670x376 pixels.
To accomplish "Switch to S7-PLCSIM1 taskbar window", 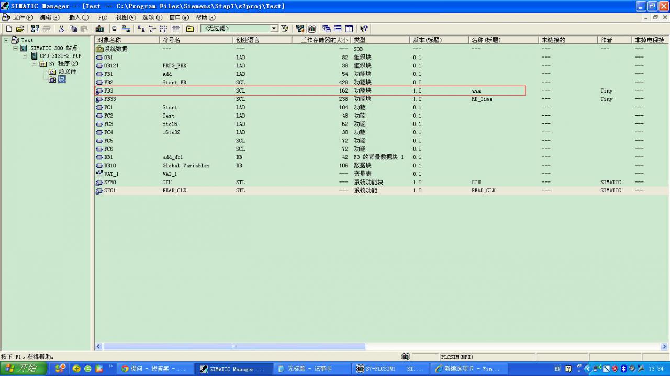I will 390,369.
